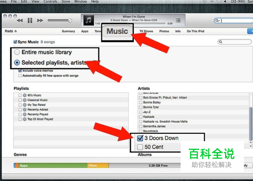
Task: Click the Other segment of capacity bar
Action: 98,166
